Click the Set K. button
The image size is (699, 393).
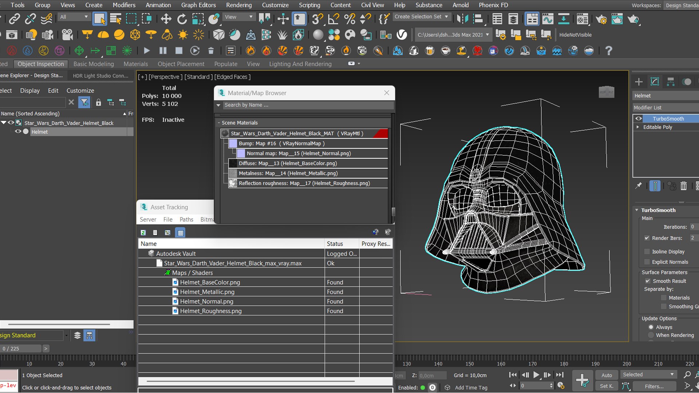(x=607, y=386)
